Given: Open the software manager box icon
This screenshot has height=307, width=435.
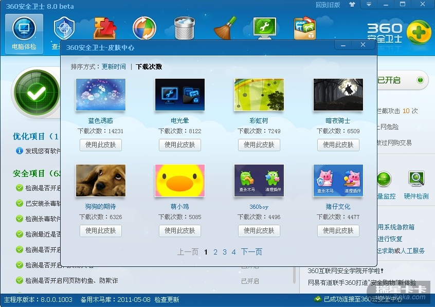Looking at the screenshot, I should click(x=304, y=28).
